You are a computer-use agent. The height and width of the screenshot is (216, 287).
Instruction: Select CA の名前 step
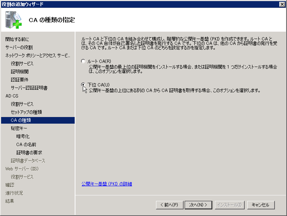click(x=26, y=144)
